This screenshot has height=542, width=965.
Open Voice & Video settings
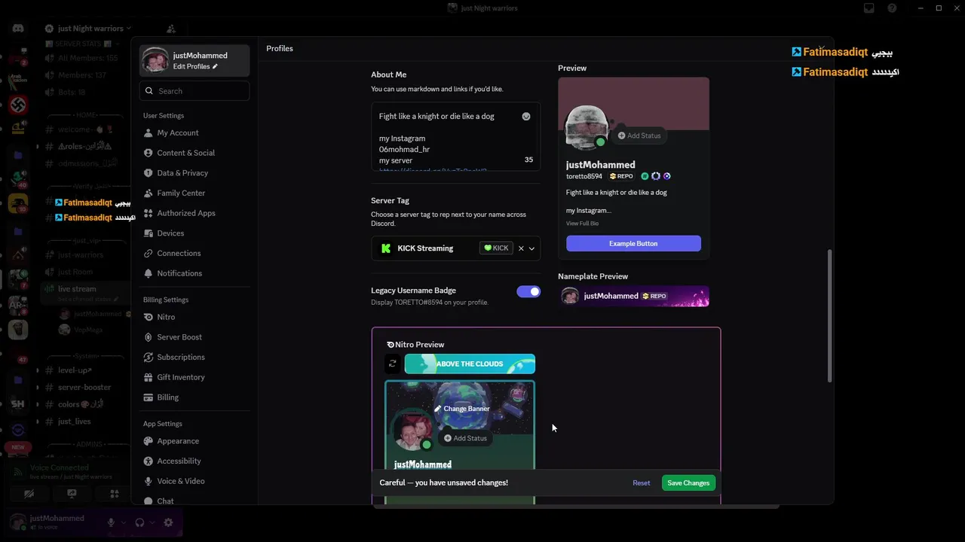click(x=194, y=481)
